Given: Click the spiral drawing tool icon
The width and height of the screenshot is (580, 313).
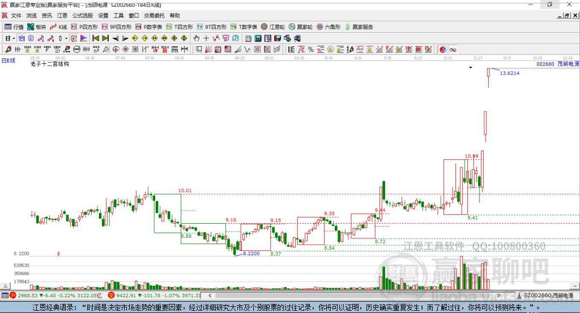Looking at the screenshot, I should pyautogui.click(x=57, y=50).
